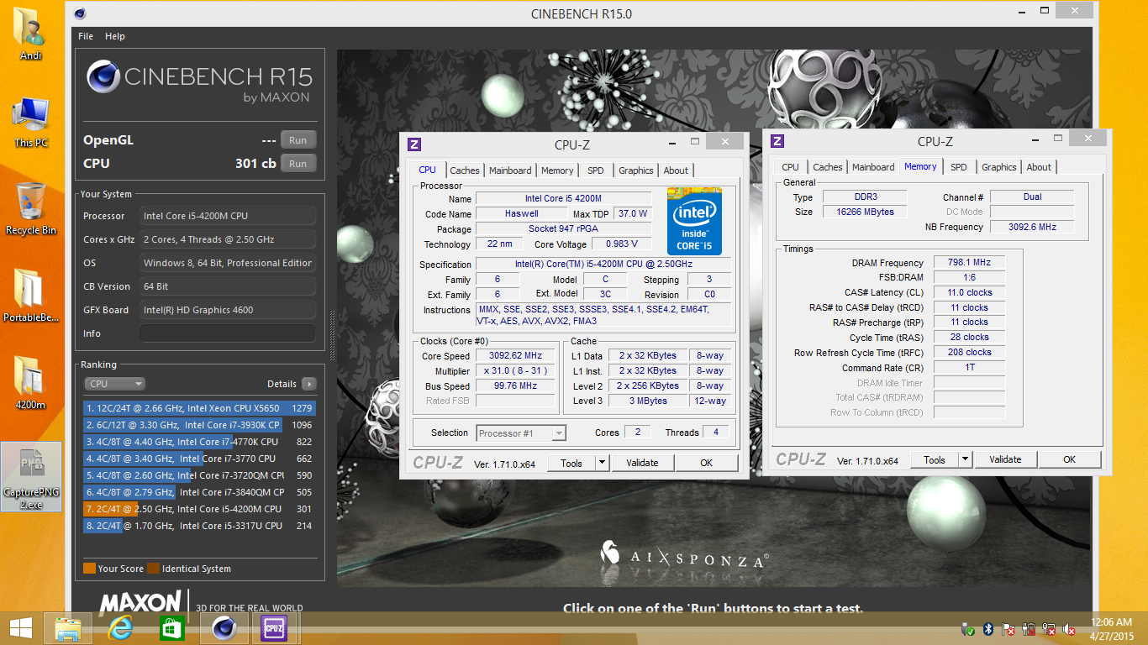This screenshot has width=1148, height=645.
Task: Select the i5-4200M ranking row
Action: [200, 509]
